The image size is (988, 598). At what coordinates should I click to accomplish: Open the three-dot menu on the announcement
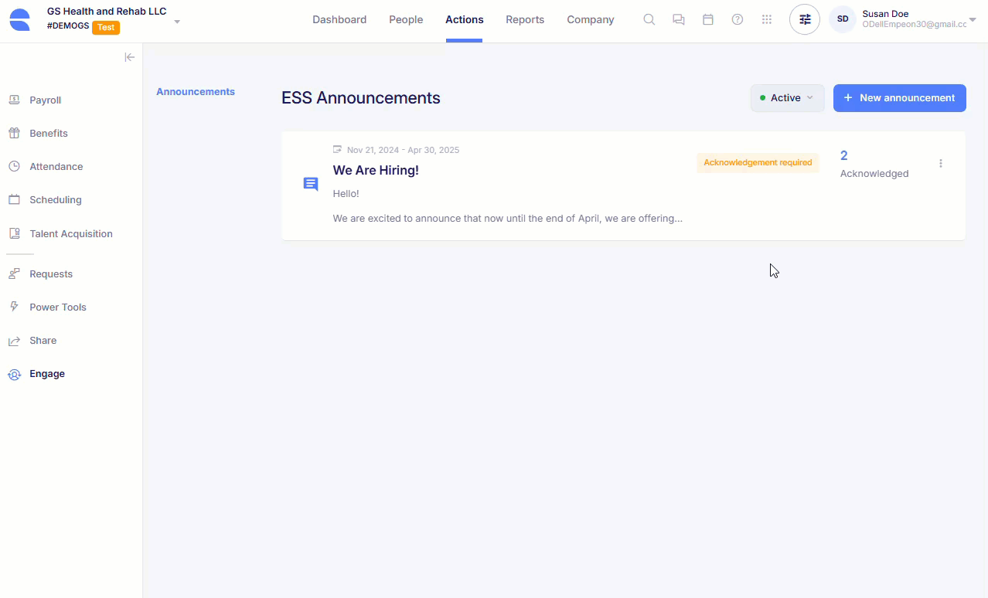941,163
